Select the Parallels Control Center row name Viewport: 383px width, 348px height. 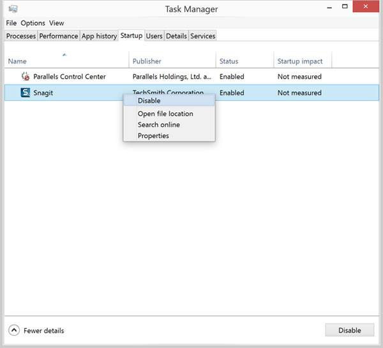70,77
